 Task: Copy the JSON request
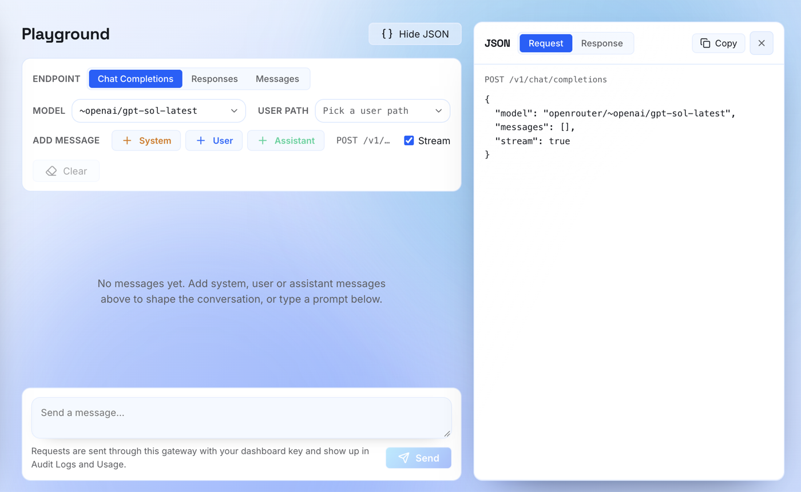click(719, 43)
